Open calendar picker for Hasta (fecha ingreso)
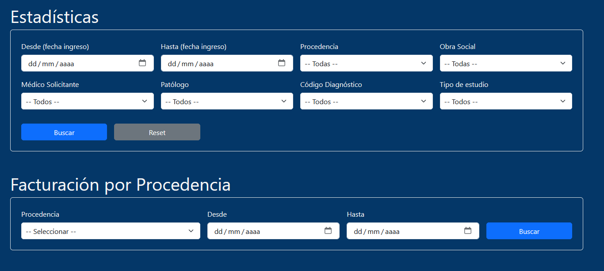 click(282, 63)
